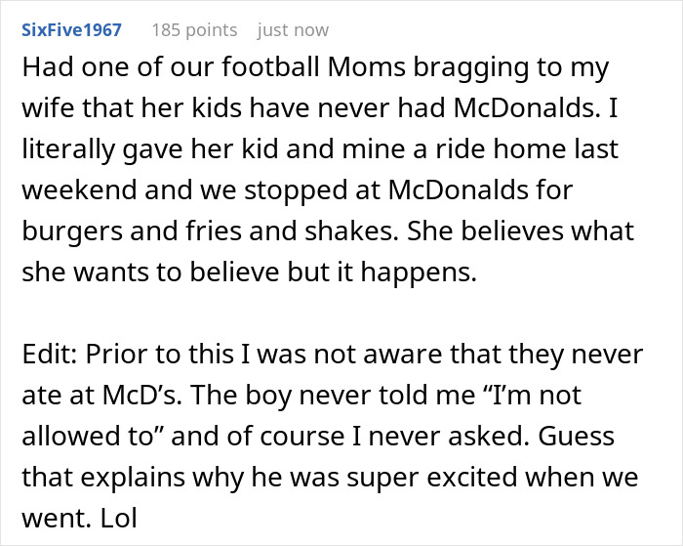Click the "185 points" score label
The width and height of the screenshot is (683, 546).
194,30
